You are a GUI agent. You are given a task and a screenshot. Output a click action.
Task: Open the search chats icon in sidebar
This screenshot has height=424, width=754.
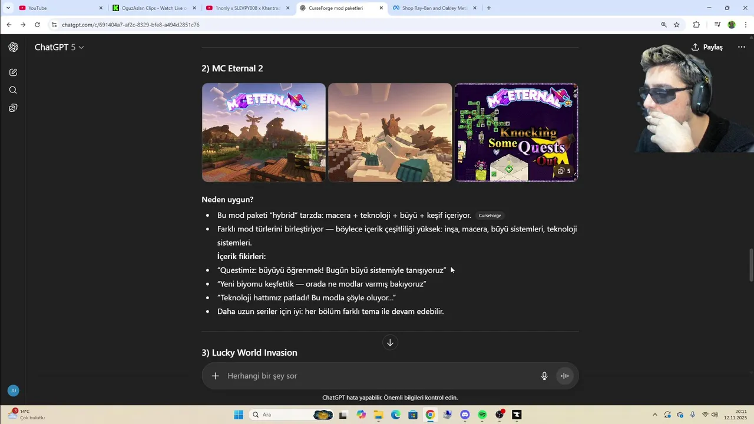(x=13, y=90)
